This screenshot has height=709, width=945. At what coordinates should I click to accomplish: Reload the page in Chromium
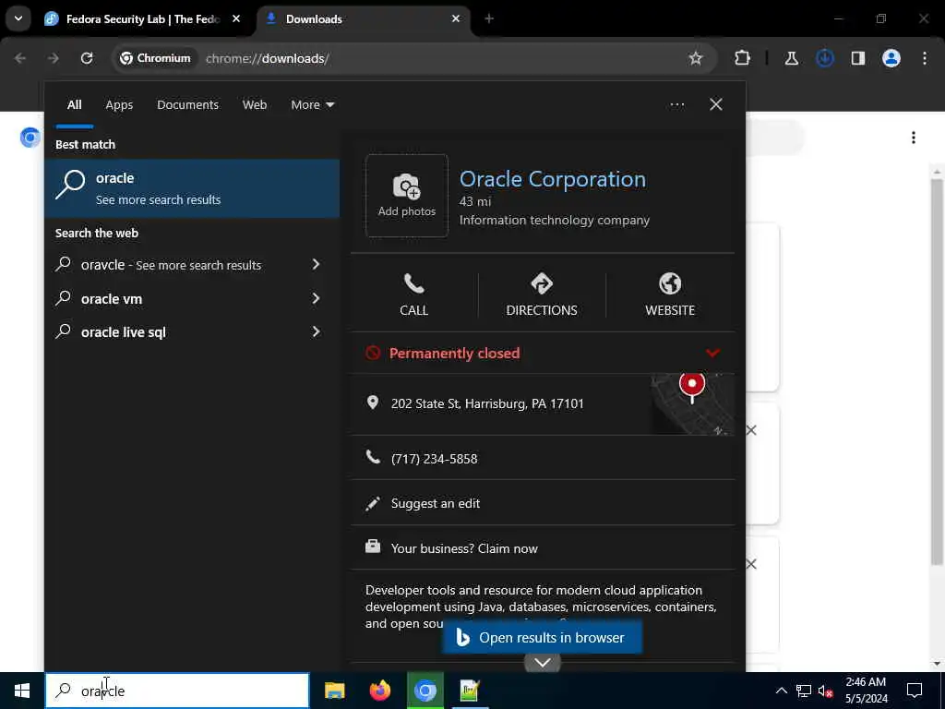click(x=87, y=58)
